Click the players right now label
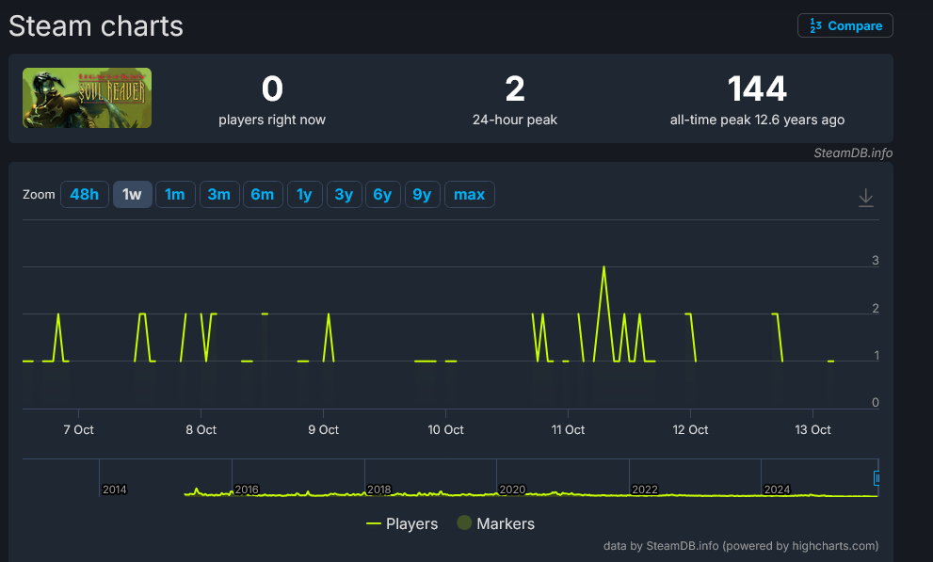Screen dimensions: 933x562 tap(272, 120)
